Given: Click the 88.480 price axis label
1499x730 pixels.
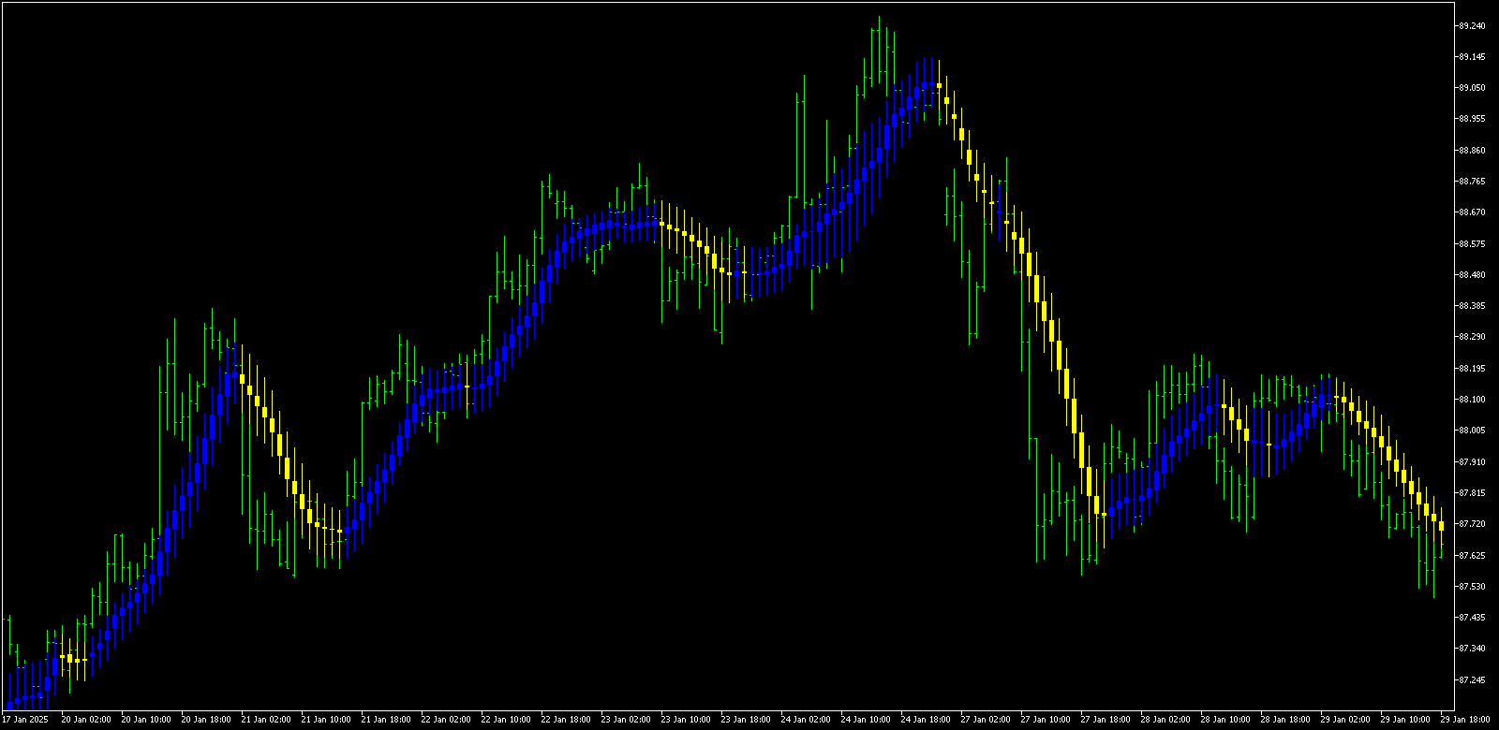Looking at the screenshot, I should click(1472, 275).
